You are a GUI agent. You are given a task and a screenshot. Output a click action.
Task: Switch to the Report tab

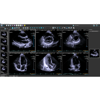pos(17,76)
